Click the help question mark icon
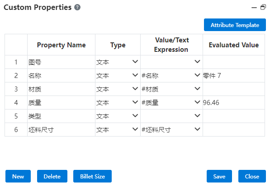270x187 pixels. pyautogui.click(x=77, y=7)
